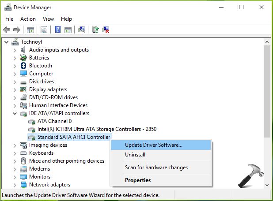
Task: Click the vertical scrollbar thumb
Action: 267,92
